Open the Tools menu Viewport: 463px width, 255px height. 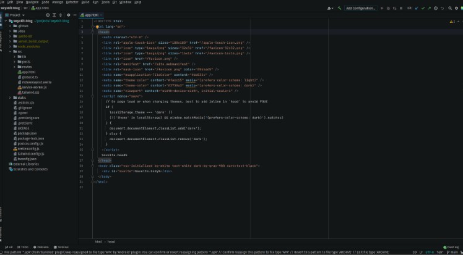click(x=105, y=2)
